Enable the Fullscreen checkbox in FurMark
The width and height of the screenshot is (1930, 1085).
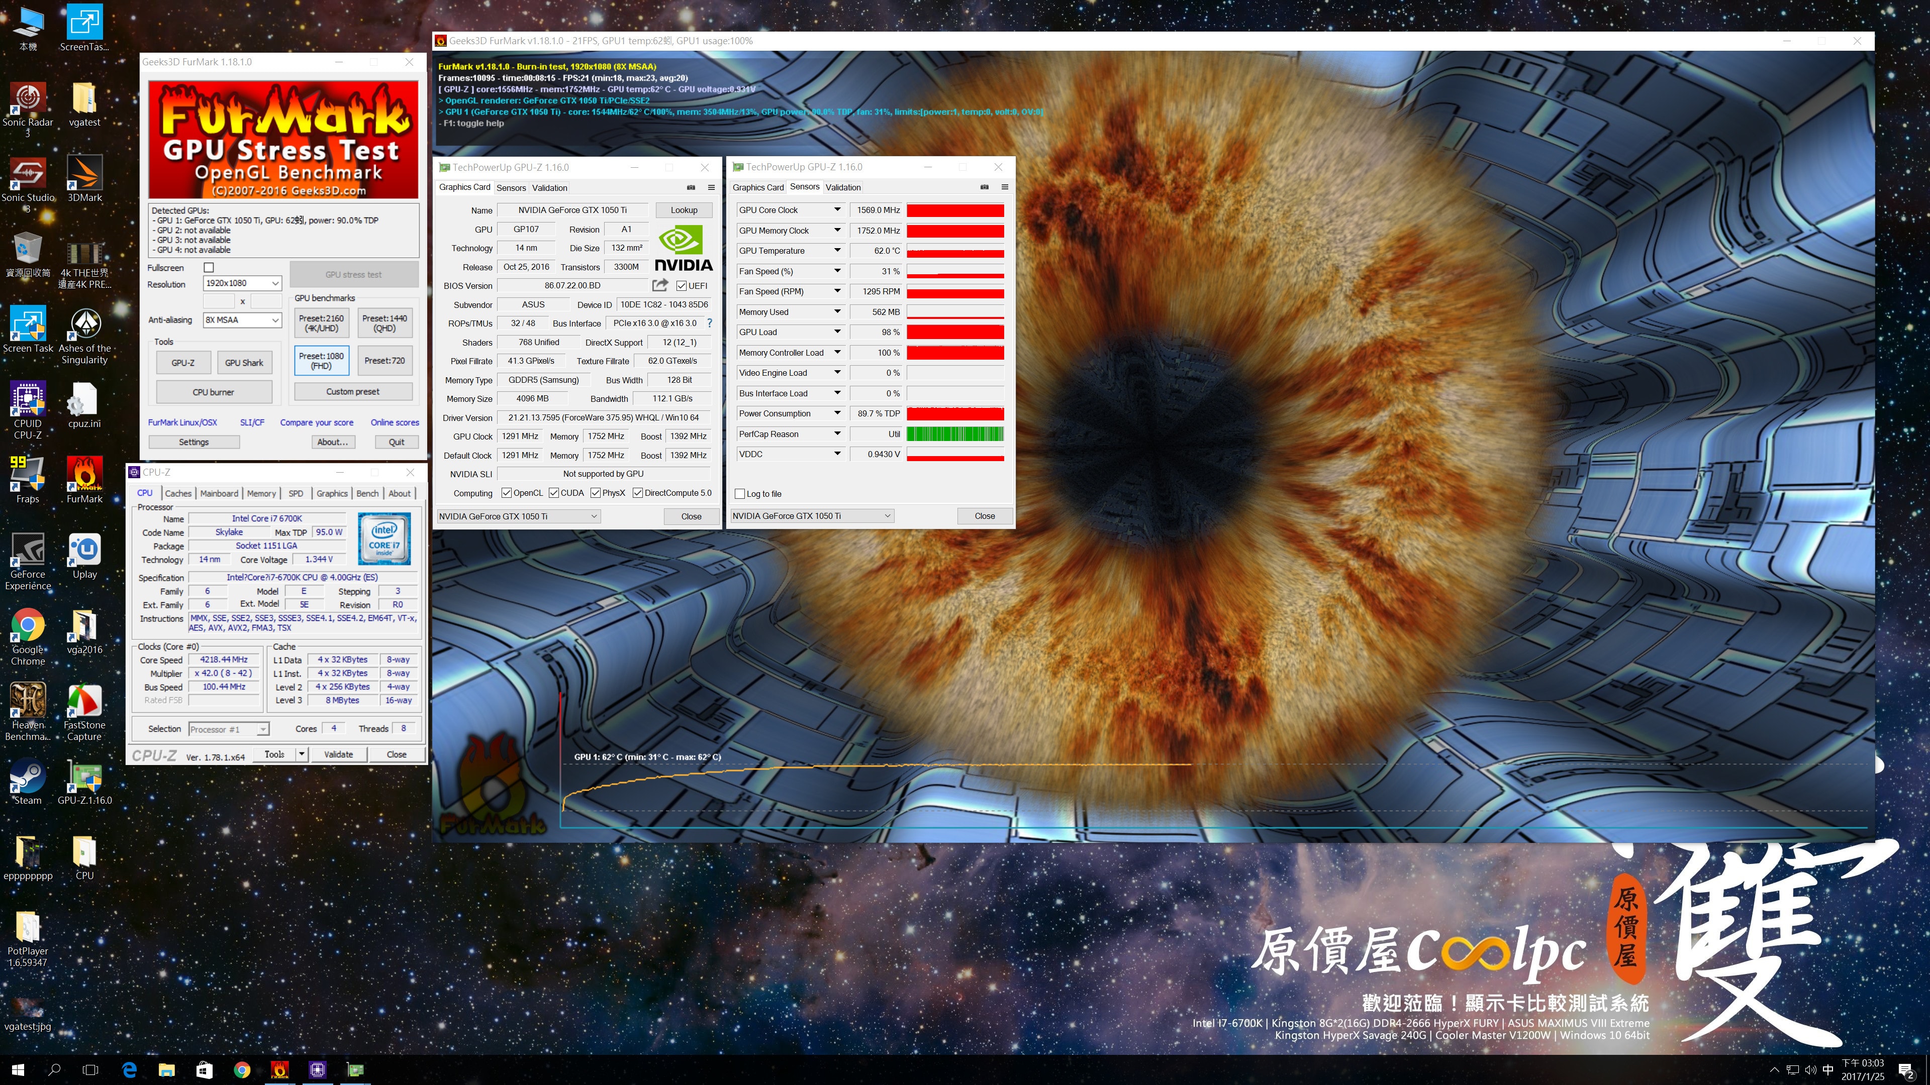pos(209,267)
